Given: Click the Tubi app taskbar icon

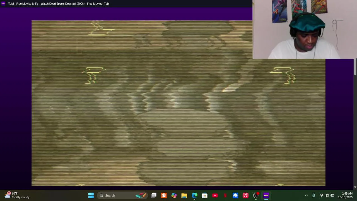Looking at the screenshot, I should coord(266,195).
